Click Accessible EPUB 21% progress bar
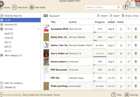The width and height of the screenshot is (140, 97). click(x=100, y=32)
